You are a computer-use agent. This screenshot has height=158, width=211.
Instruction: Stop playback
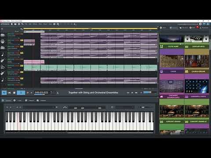pyautogui.click(x=14, y=93)
